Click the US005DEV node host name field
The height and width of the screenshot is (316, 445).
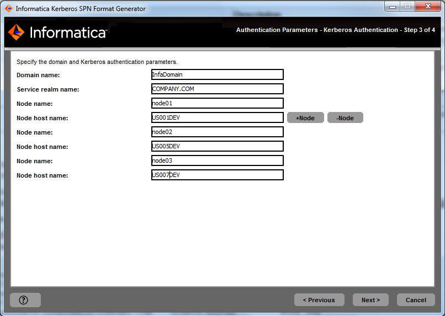[218, 146]
